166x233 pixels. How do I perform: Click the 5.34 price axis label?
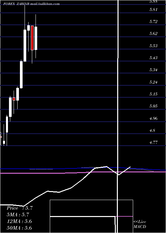153,70
